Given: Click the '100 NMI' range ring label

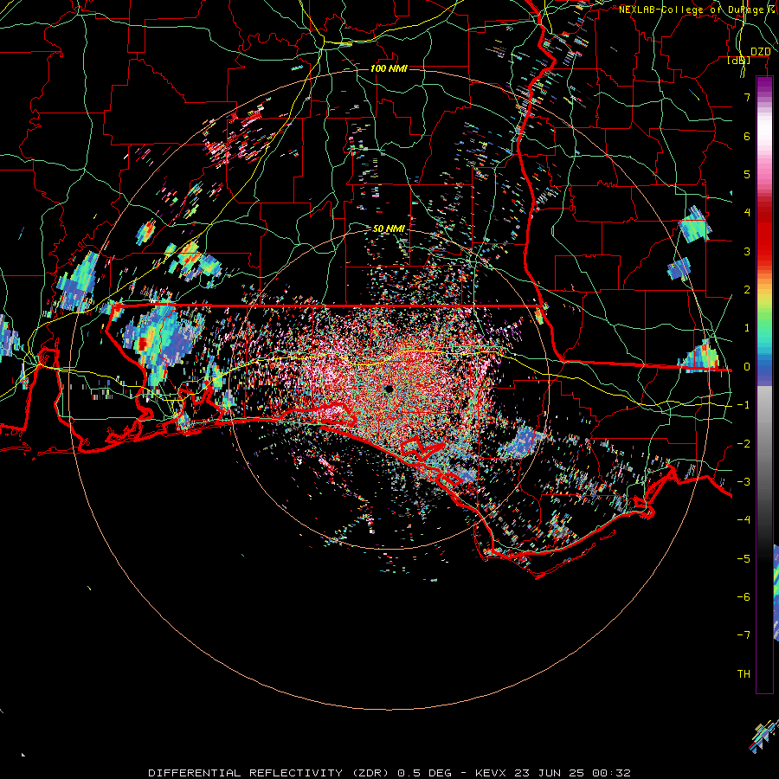Looking at the screenshot, I should [389, 68].
